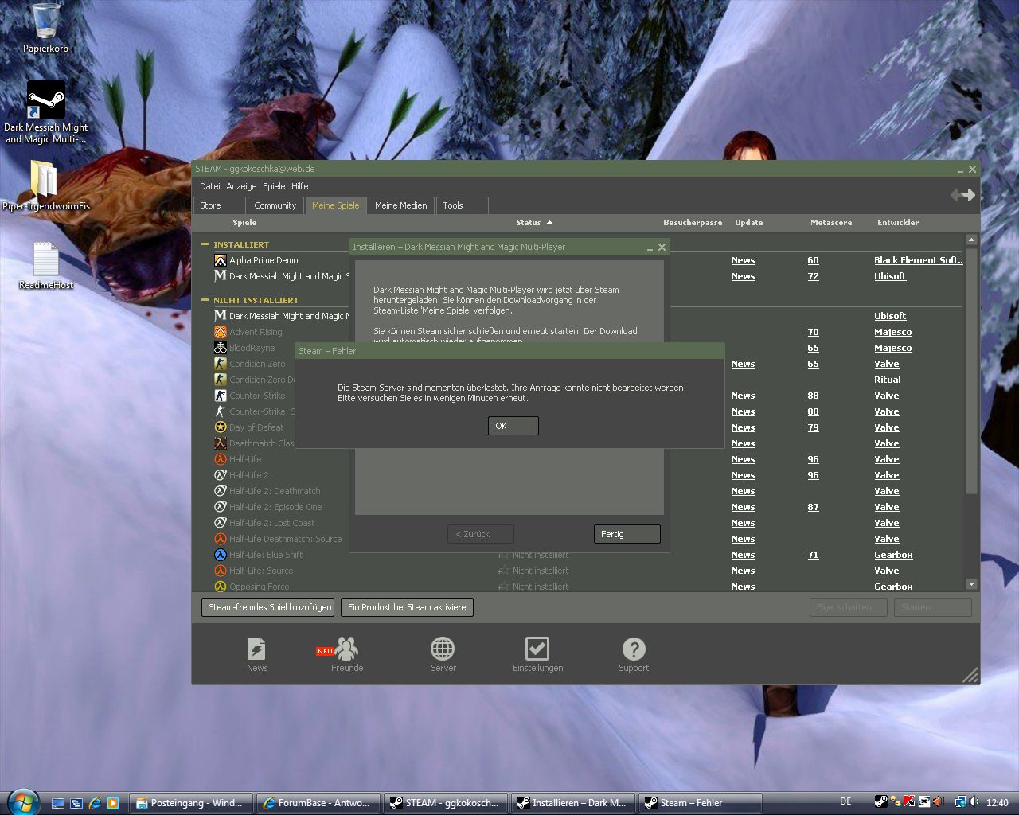Select the Counter-Strike icon
This screenshot has width=1019, height=815.
(x=221, y=396)
